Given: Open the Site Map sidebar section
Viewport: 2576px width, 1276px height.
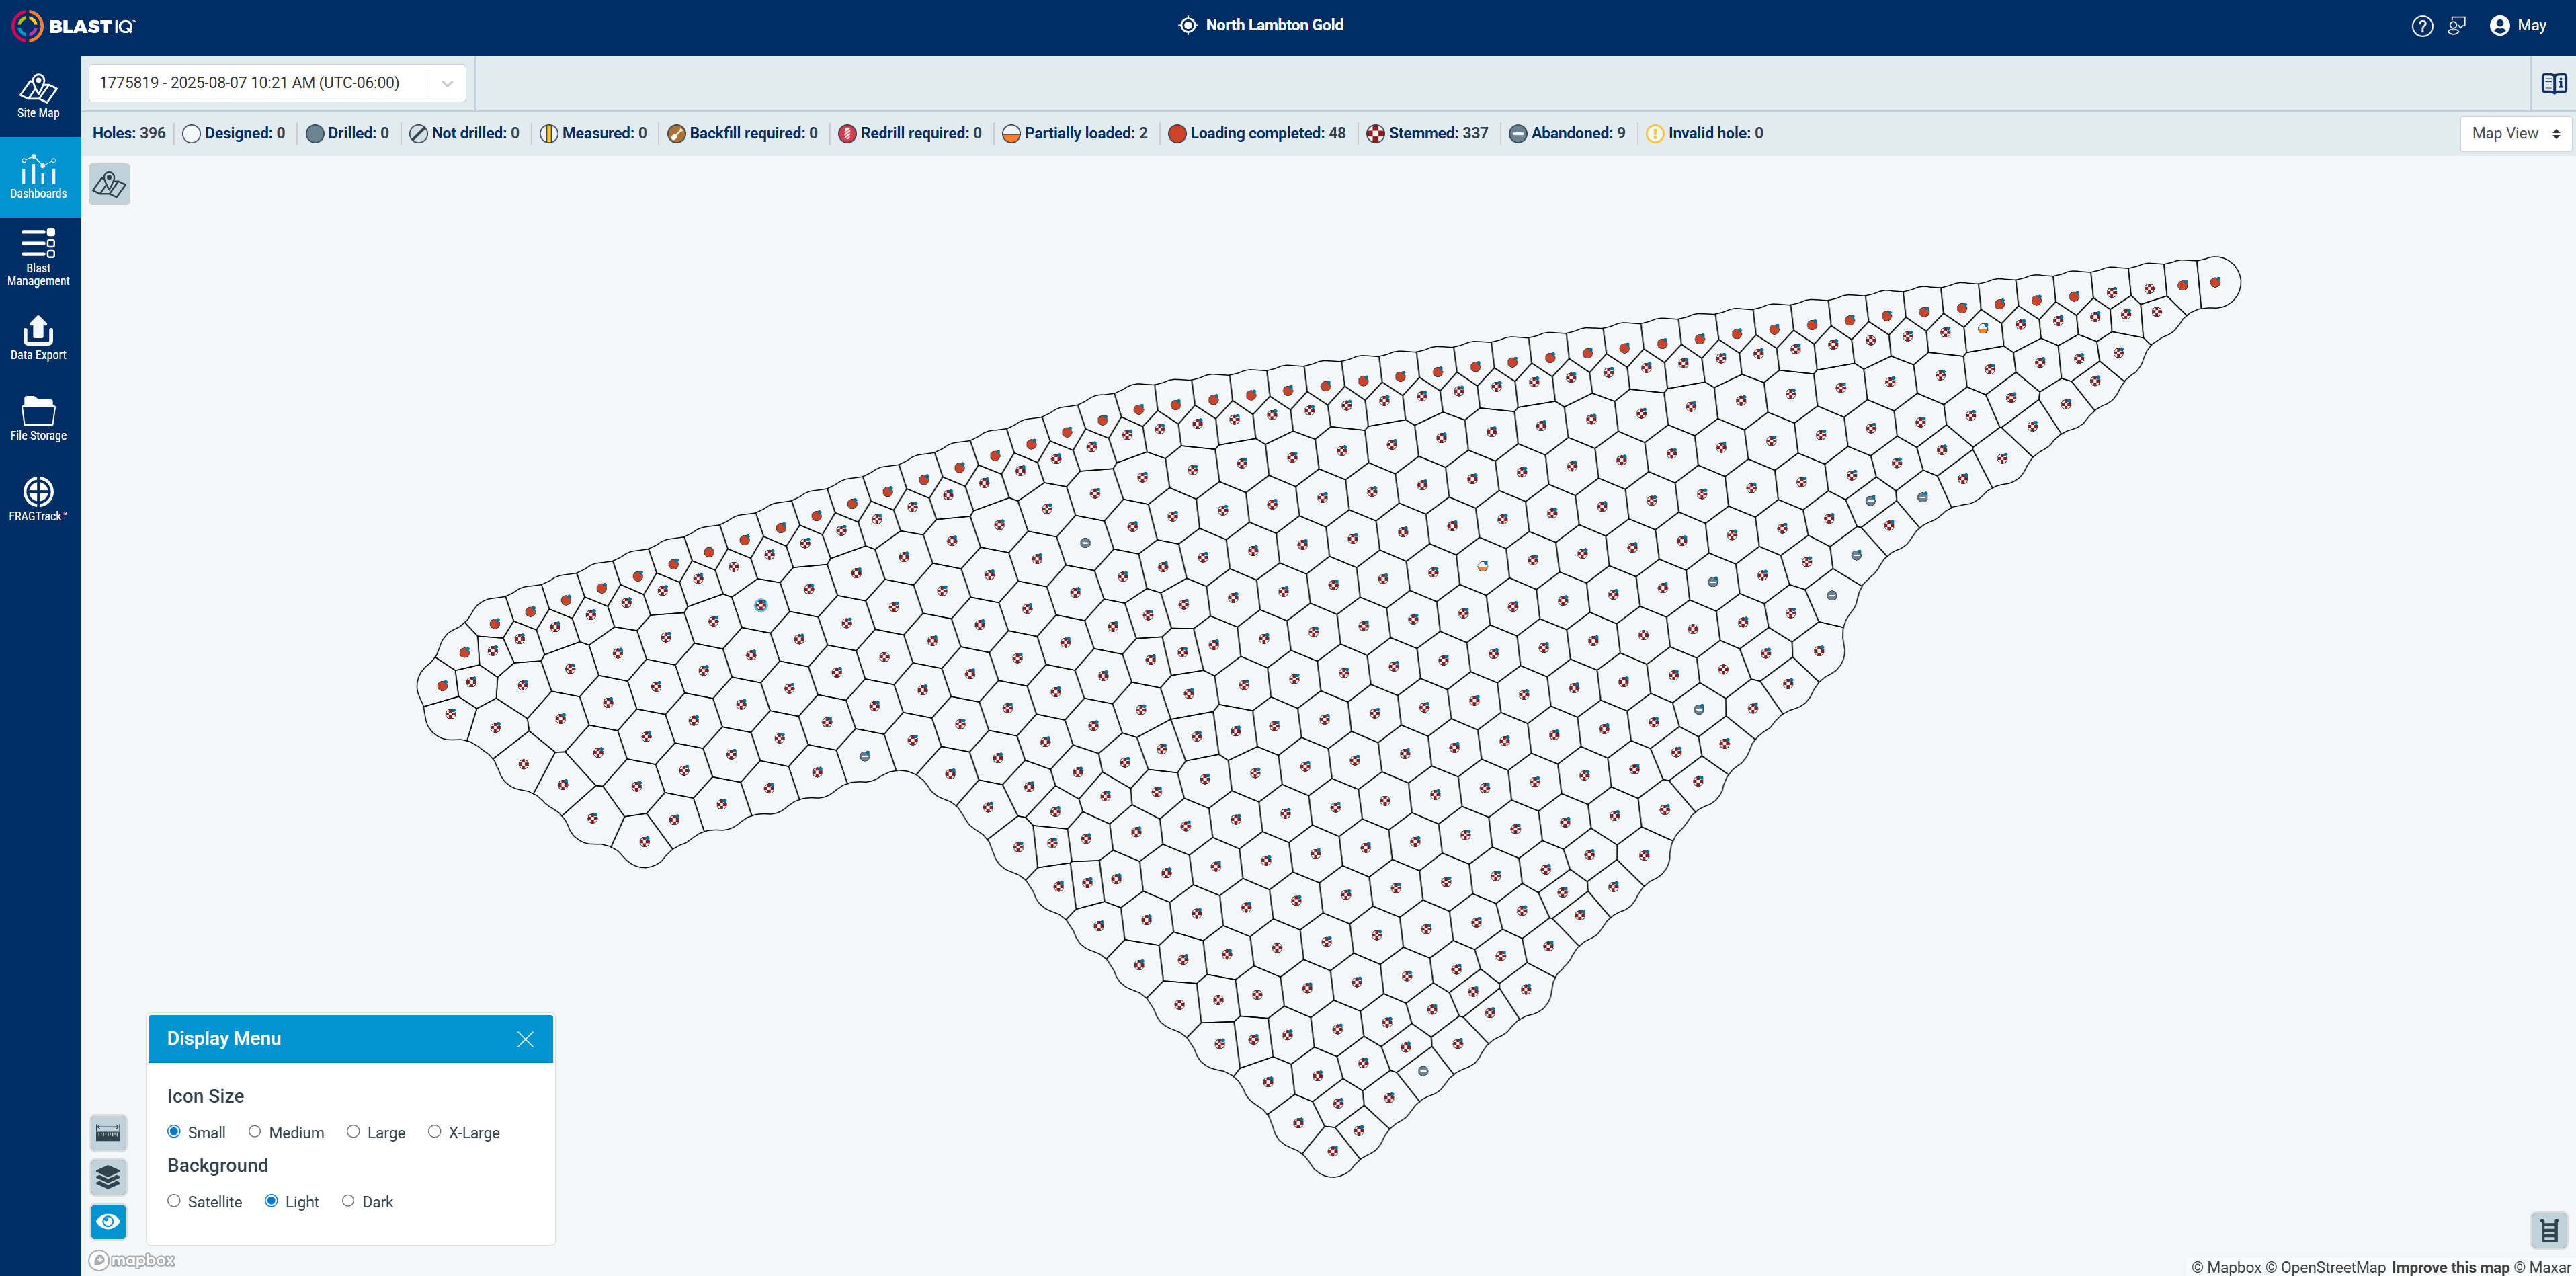Looking at the screenshot, I should [38, 96].
